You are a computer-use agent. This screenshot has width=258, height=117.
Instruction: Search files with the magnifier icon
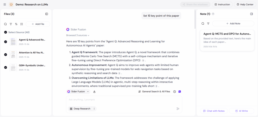(6, 24)
